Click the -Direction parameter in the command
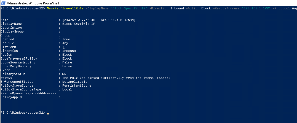The image size is (297, 123). coord(159,9)
